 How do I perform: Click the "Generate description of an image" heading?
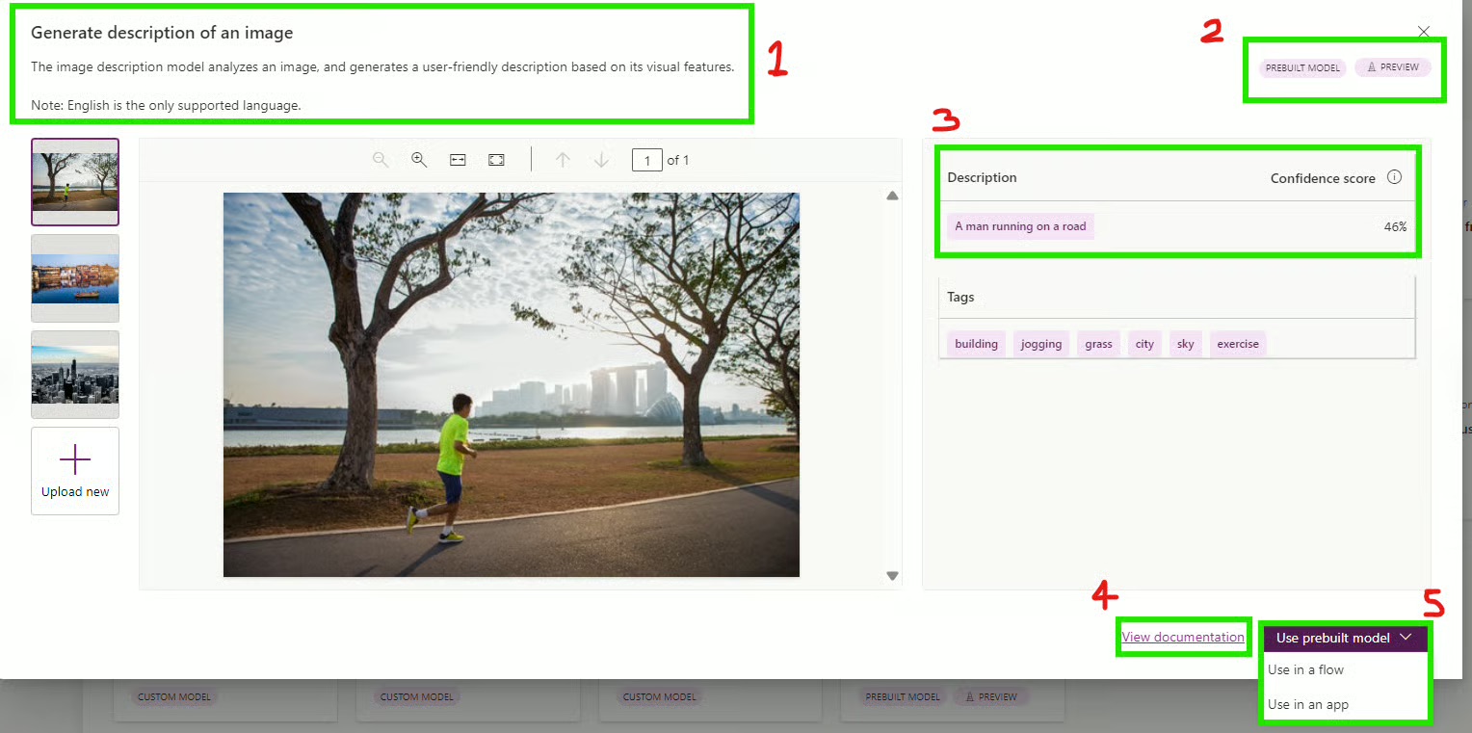[162, 33]
